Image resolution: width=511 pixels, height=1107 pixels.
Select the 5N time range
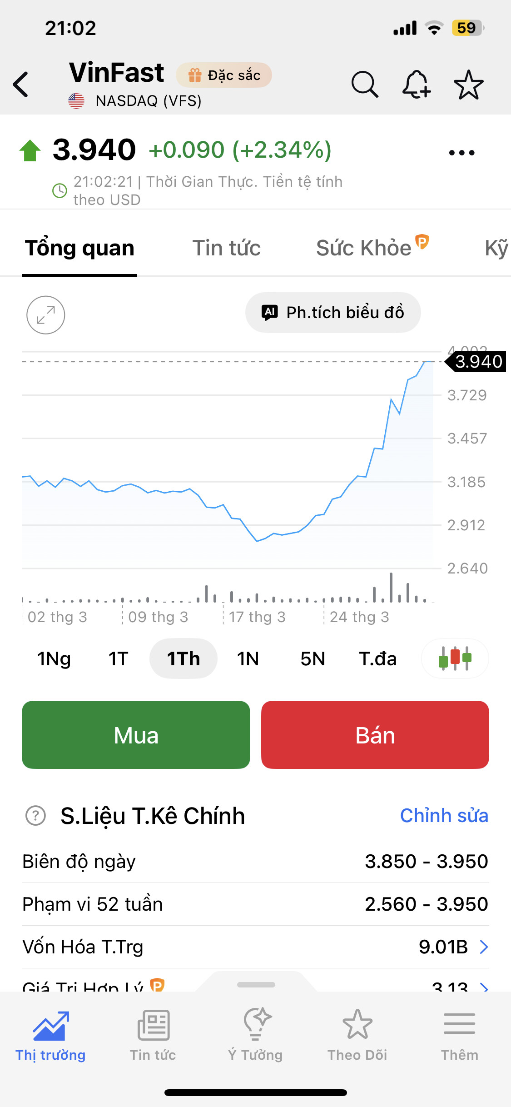click(x=313, y=658)
